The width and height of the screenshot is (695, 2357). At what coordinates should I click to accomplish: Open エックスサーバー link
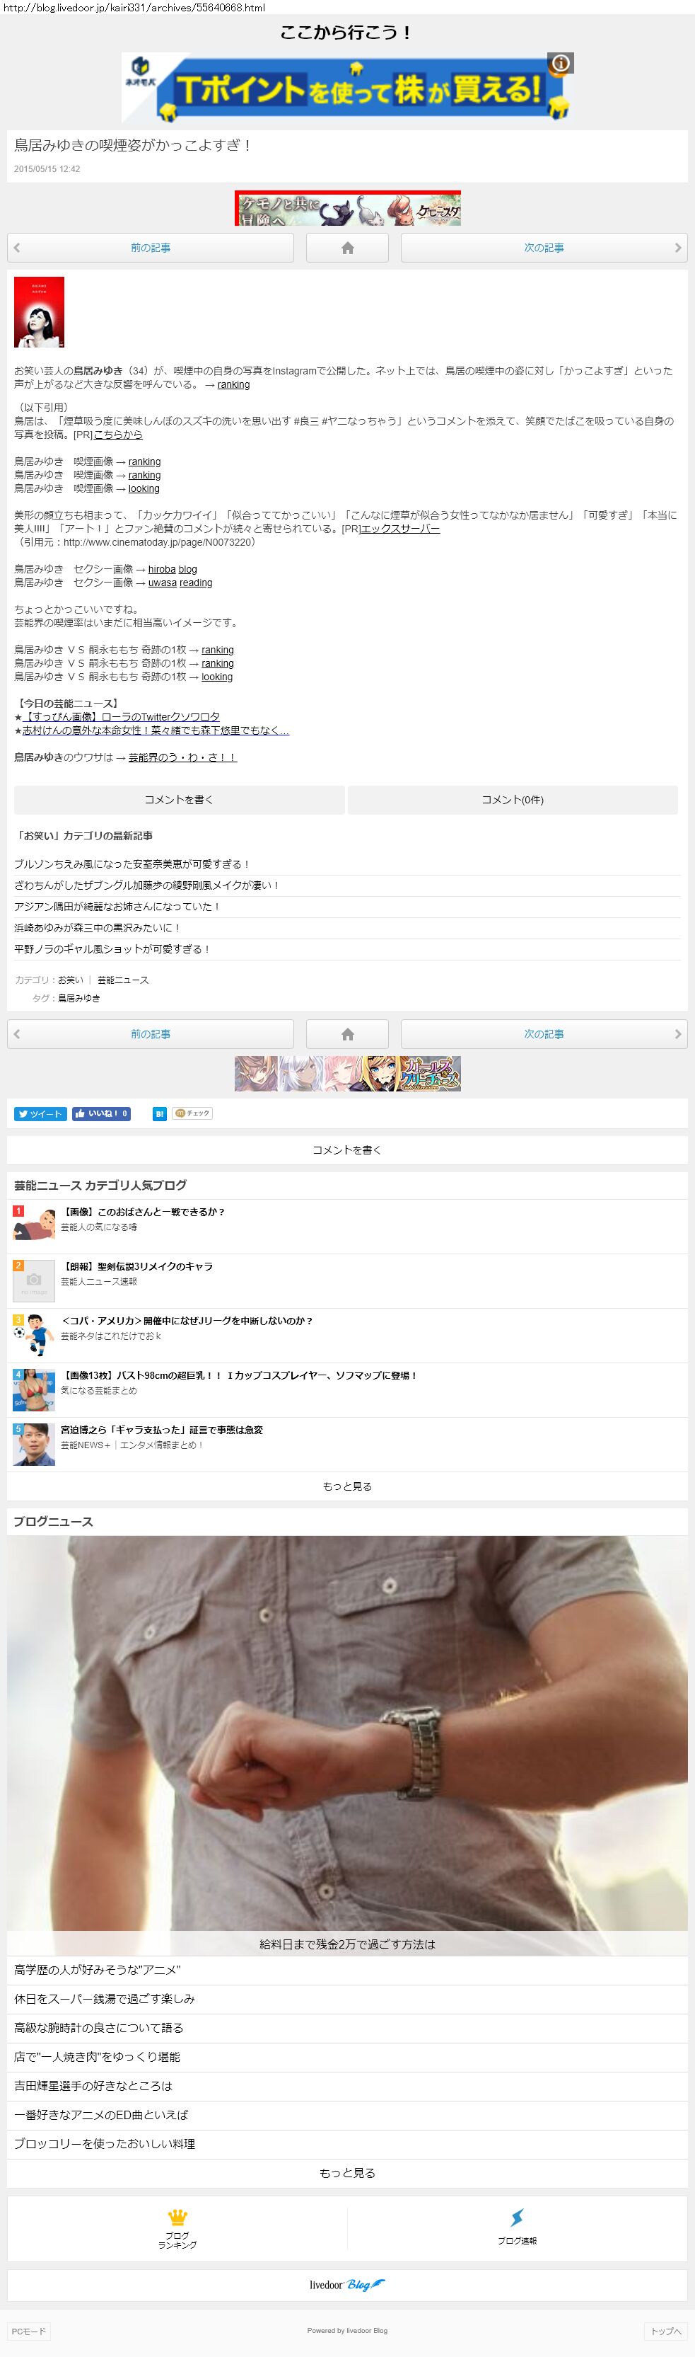click(401, 529)
